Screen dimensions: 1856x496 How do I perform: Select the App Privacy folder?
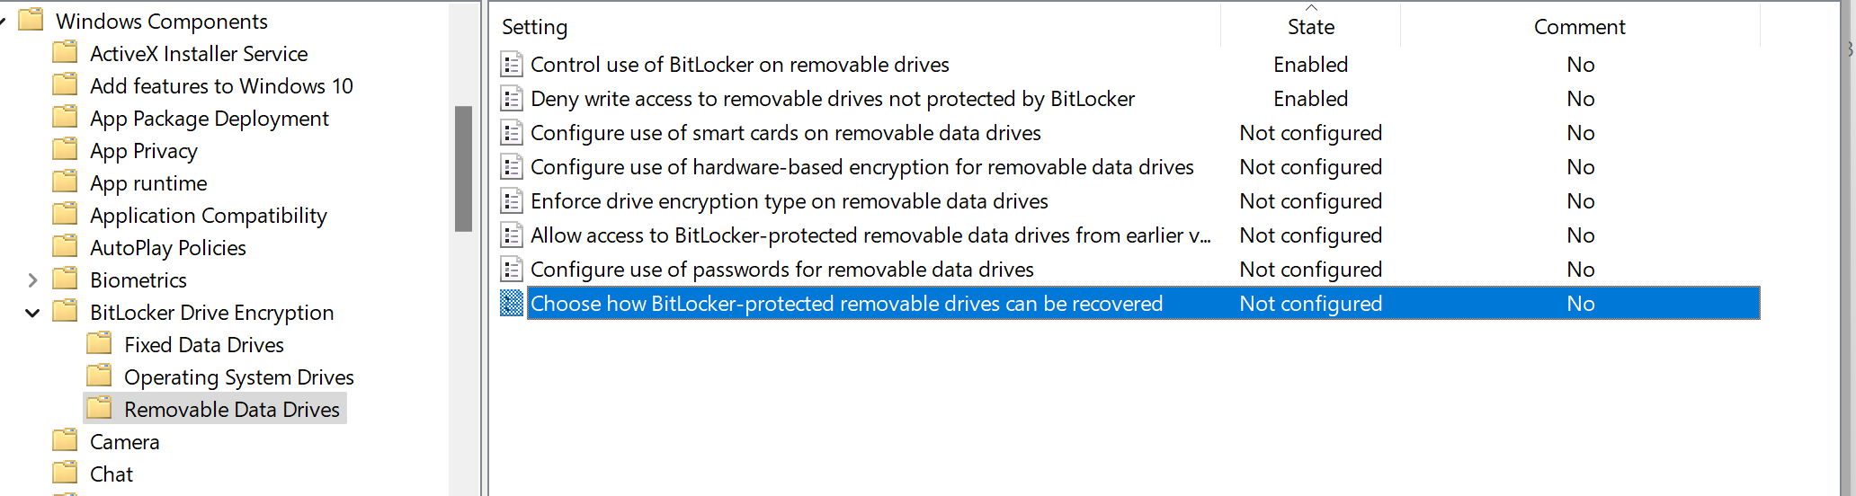click(144, 151)
